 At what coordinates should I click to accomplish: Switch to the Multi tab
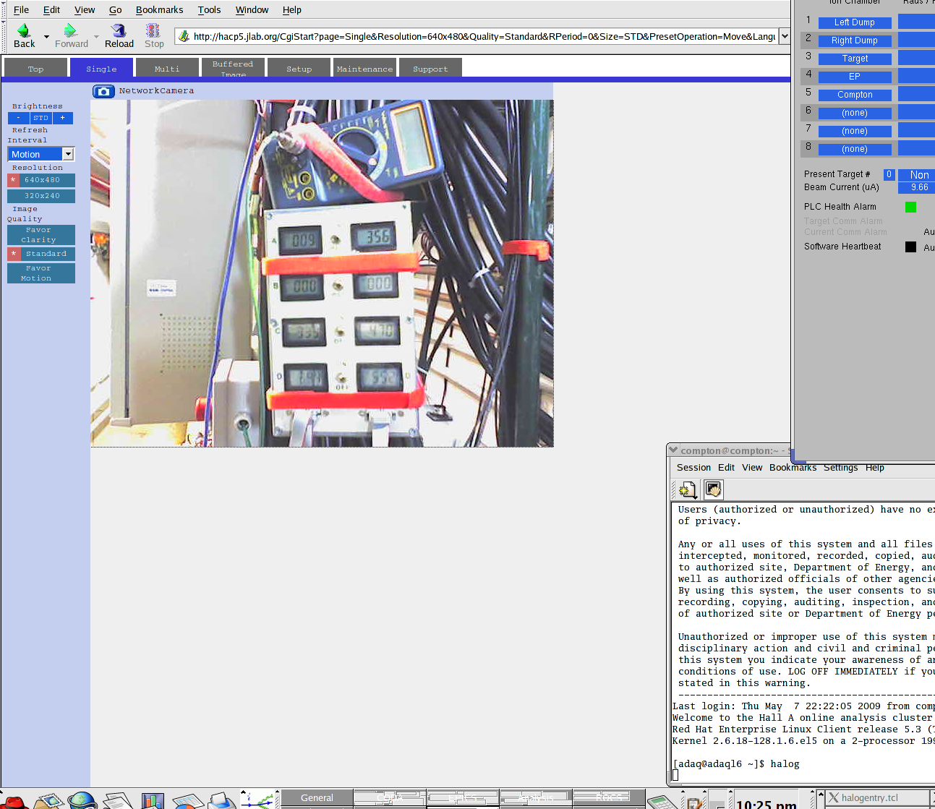(x=167, y=68)
